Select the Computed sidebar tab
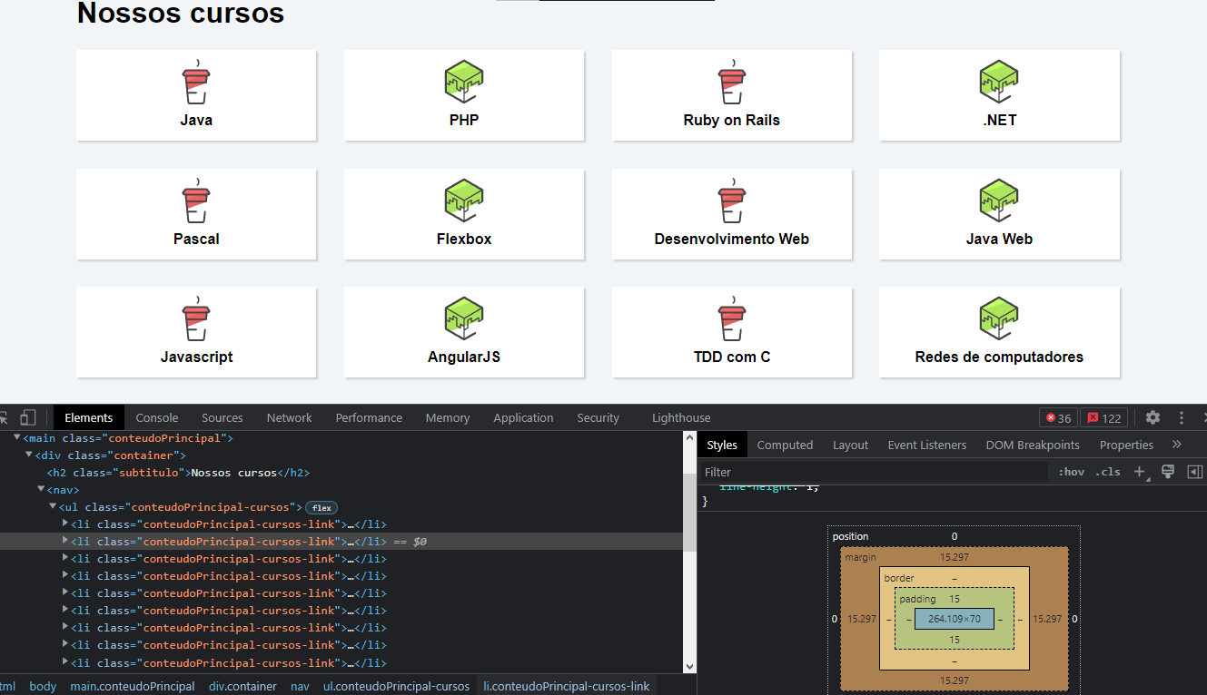Viewport: 1207px width, 695px height. click(785, 445)
